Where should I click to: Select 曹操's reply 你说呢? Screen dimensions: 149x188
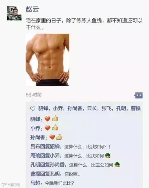point(72,174)
